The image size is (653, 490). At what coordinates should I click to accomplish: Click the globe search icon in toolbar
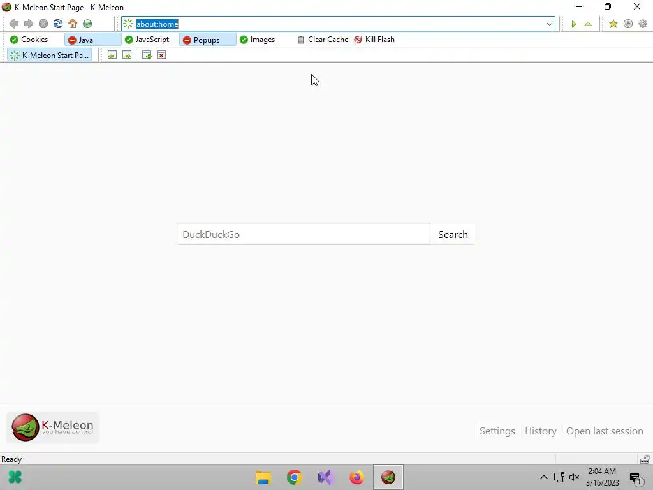[x=87, y=24]
